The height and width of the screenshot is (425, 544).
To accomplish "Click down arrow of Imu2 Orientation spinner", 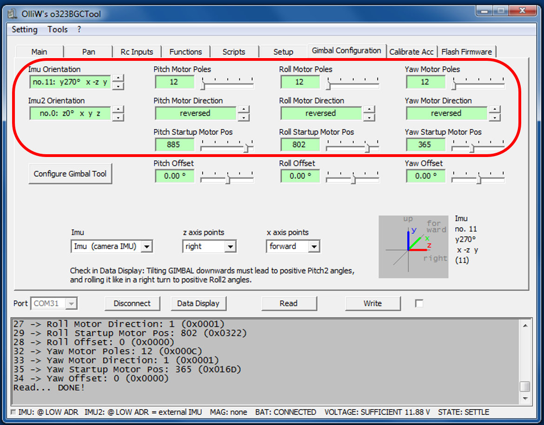I will point(119,118).
